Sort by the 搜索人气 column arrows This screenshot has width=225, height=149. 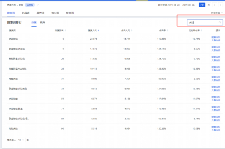98,30
